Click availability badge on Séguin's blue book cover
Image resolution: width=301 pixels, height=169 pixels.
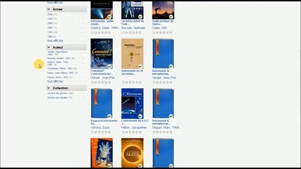(x=171, y=116)
